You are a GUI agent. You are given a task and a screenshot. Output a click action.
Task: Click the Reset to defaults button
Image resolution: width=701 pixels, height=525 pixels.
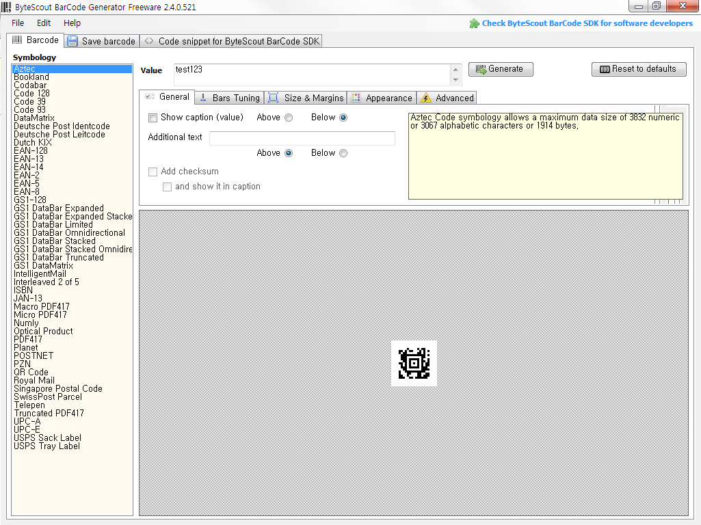(639, 69)
